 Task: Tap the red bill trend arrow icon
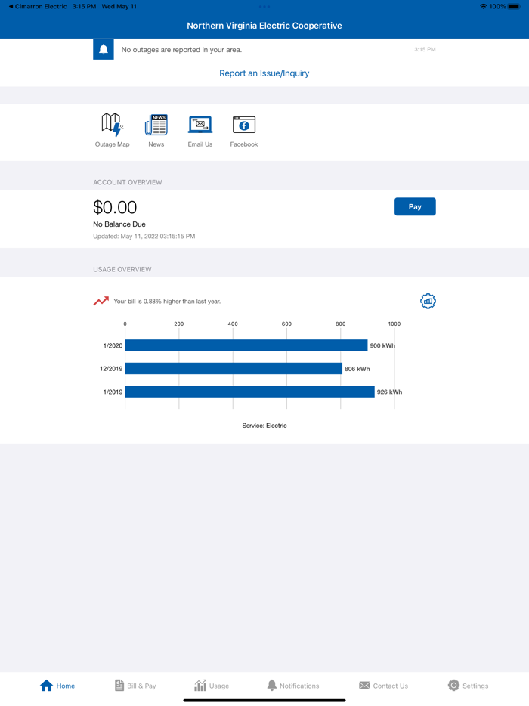pos(101,301)
